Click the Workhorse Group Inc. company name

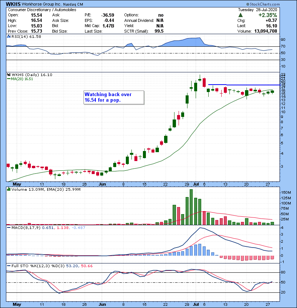(x=42, y=4)
